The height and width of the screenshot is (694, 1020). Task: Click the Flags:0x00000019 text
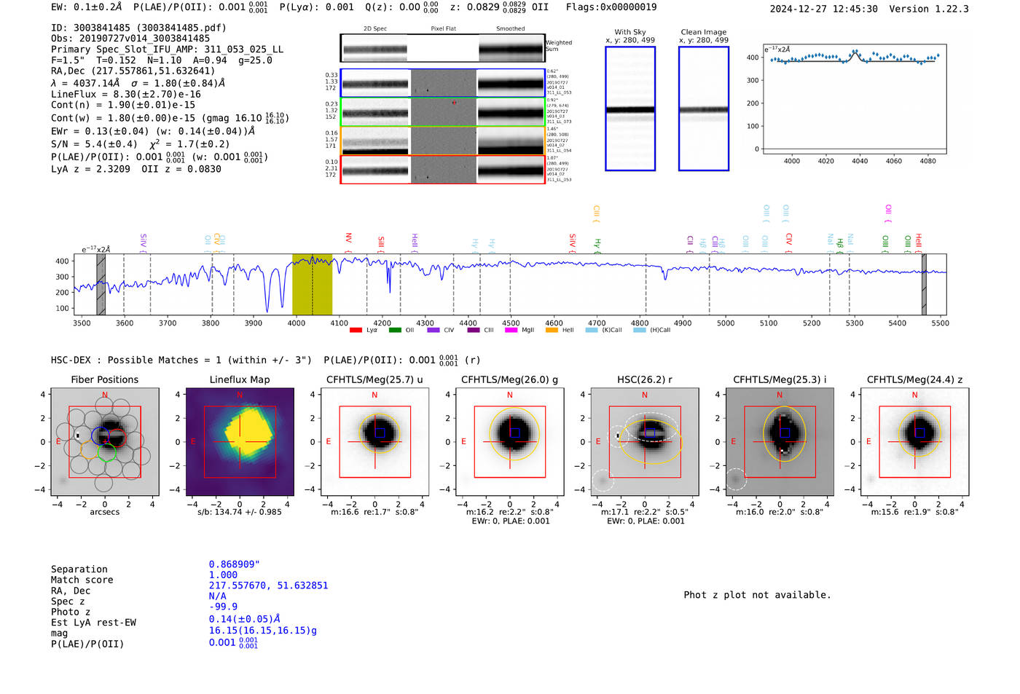coord(611,7)
